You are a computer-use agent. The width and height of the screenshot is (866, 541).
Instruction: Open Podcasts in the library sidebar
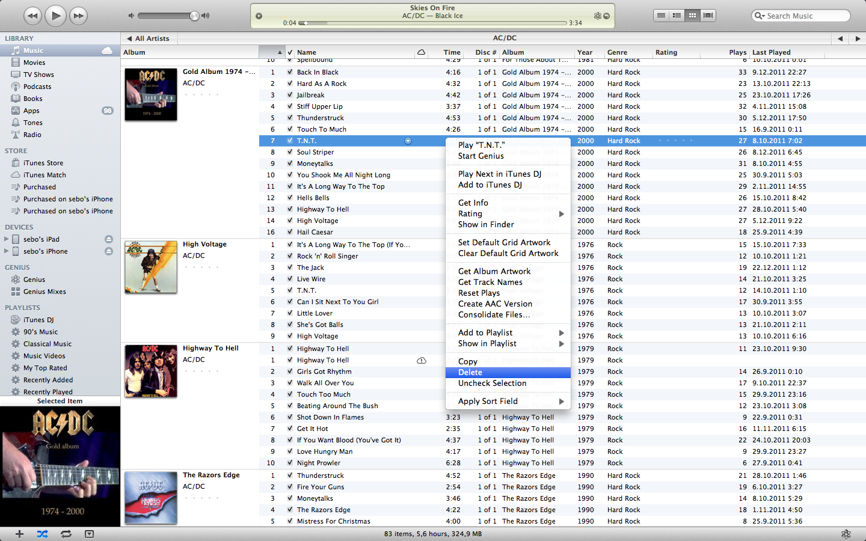37,87
